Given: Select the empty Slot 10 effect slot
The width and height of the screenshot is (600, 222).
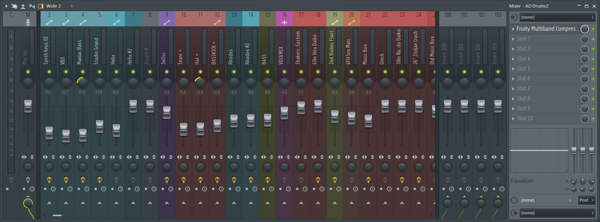Looking at the screenshot, I should 545,118.
